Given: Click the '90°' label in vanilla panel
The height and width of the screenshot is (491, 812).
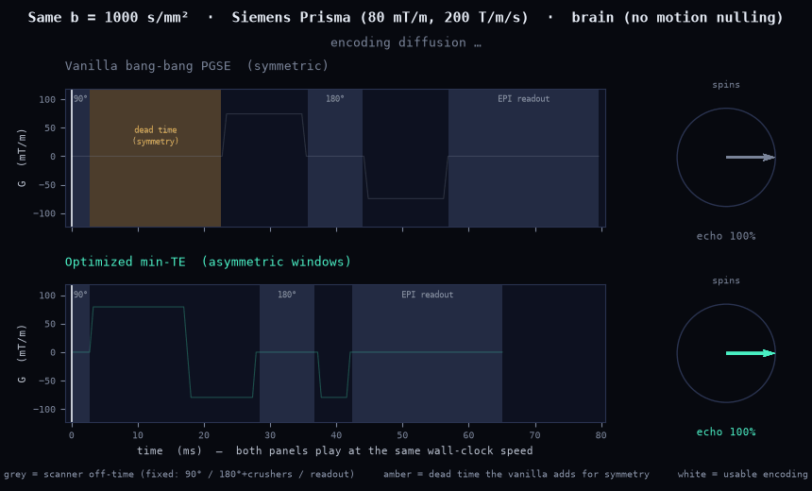Looking at the screenshot, I should point(80,98).
